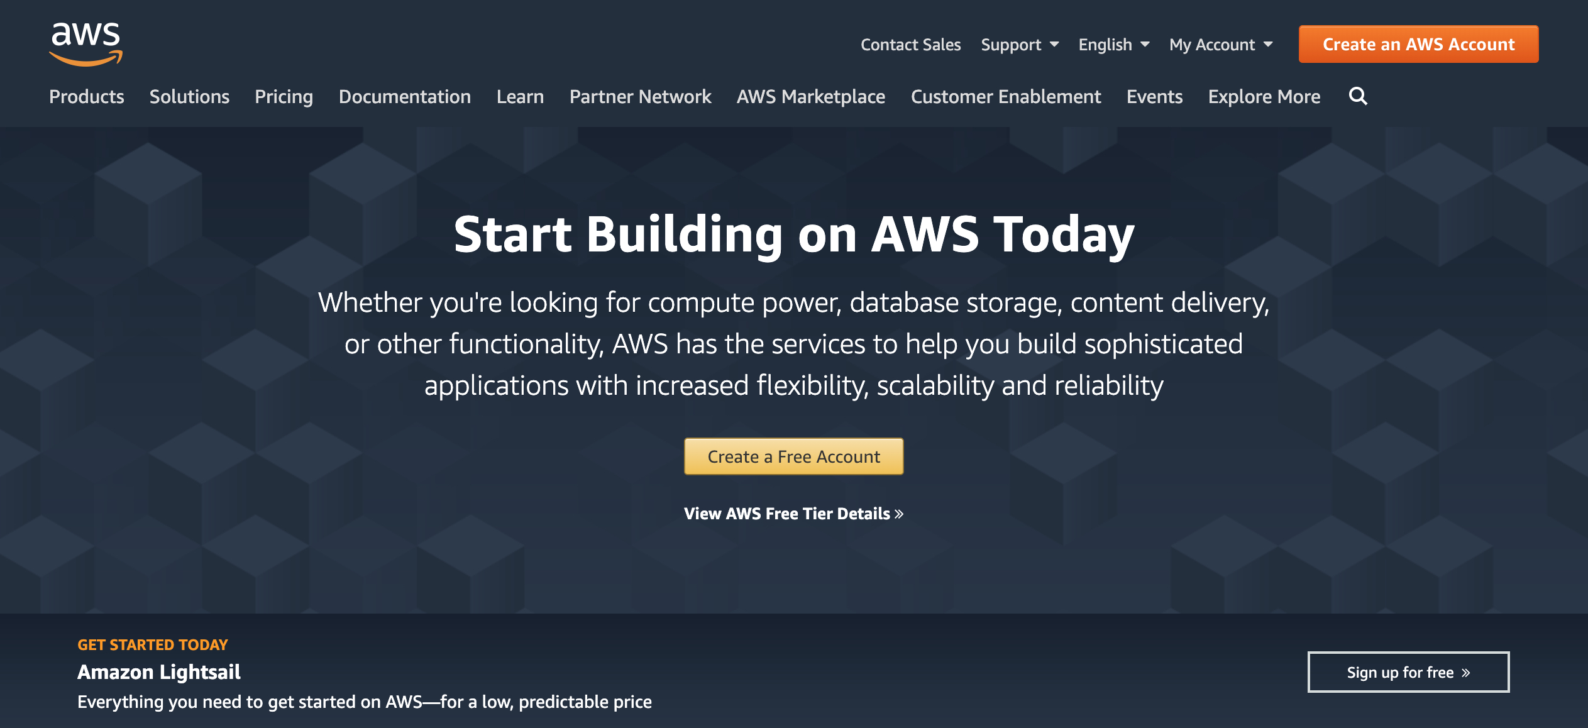Select the Pricing navigation item
Viewport: 1588px width, 728px height.
(x=284, y=96)
